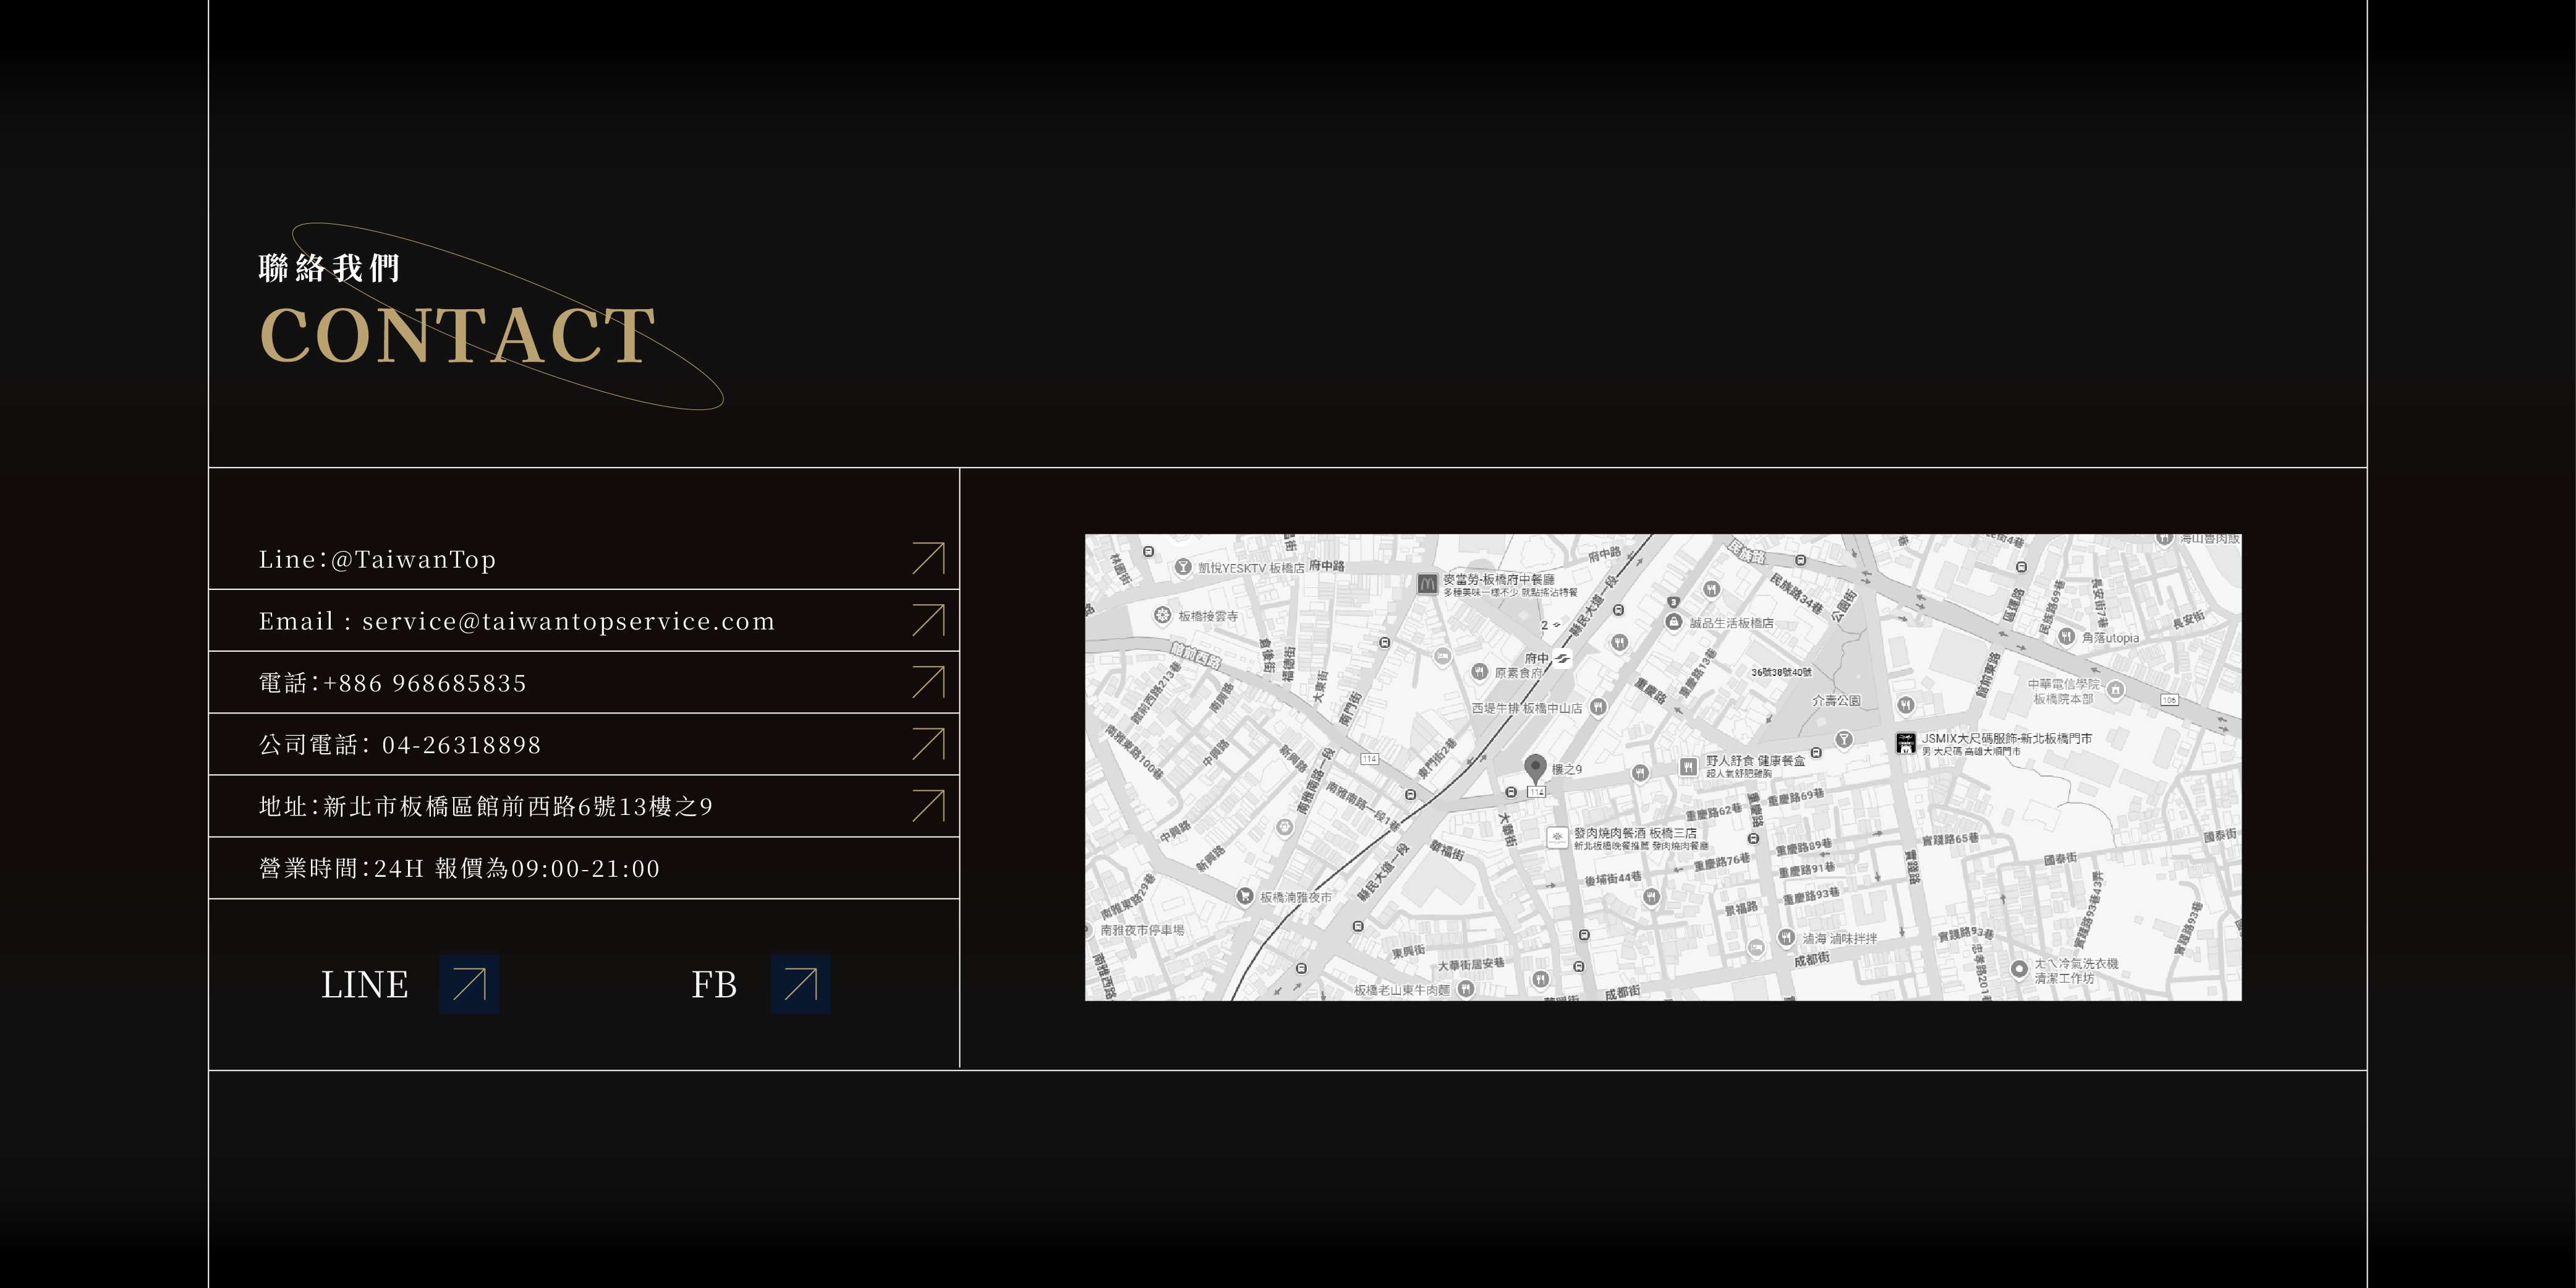Click the business hours 24H text row
The image size is (2576, 1288).
coord(459,869)
